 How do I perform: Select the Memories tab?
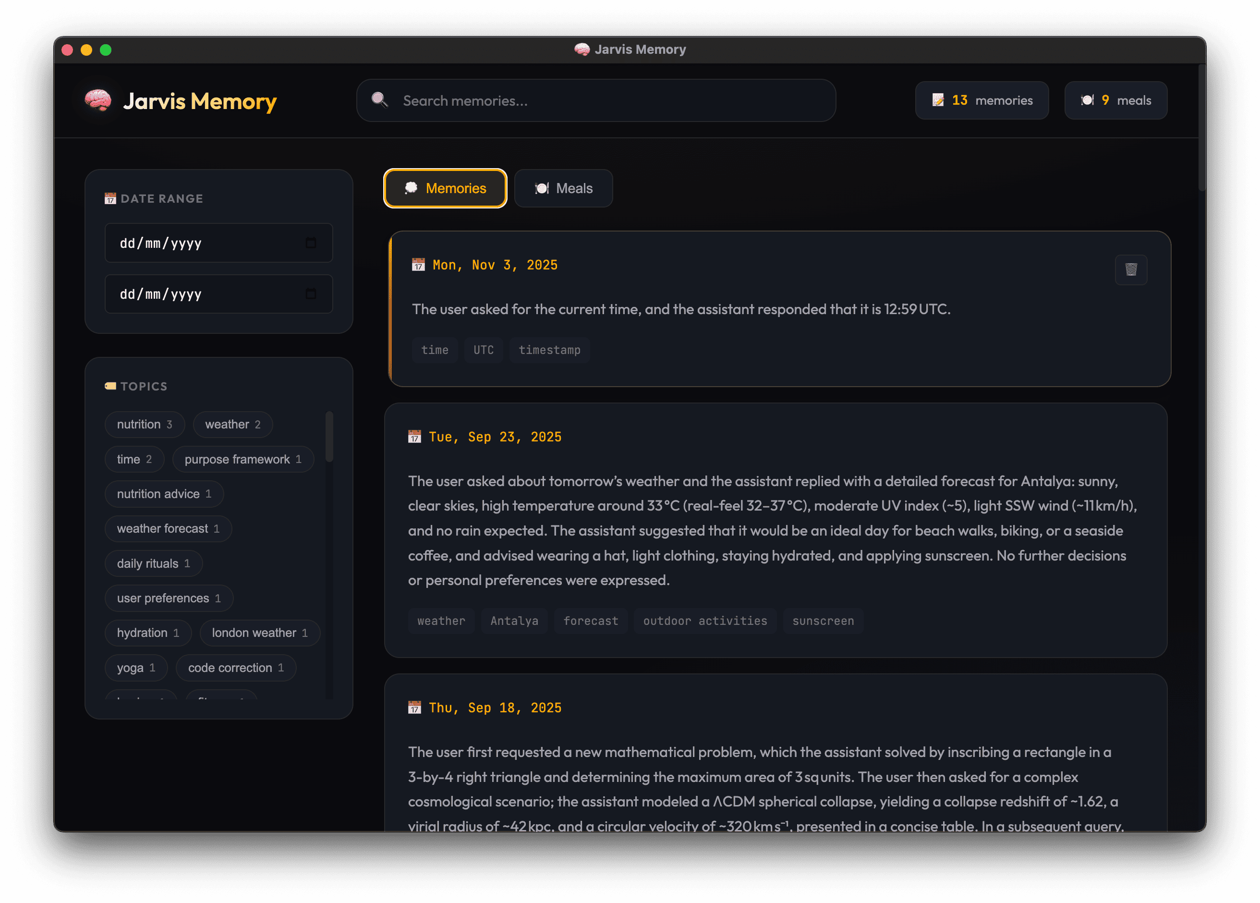click(x=445, y=188)
